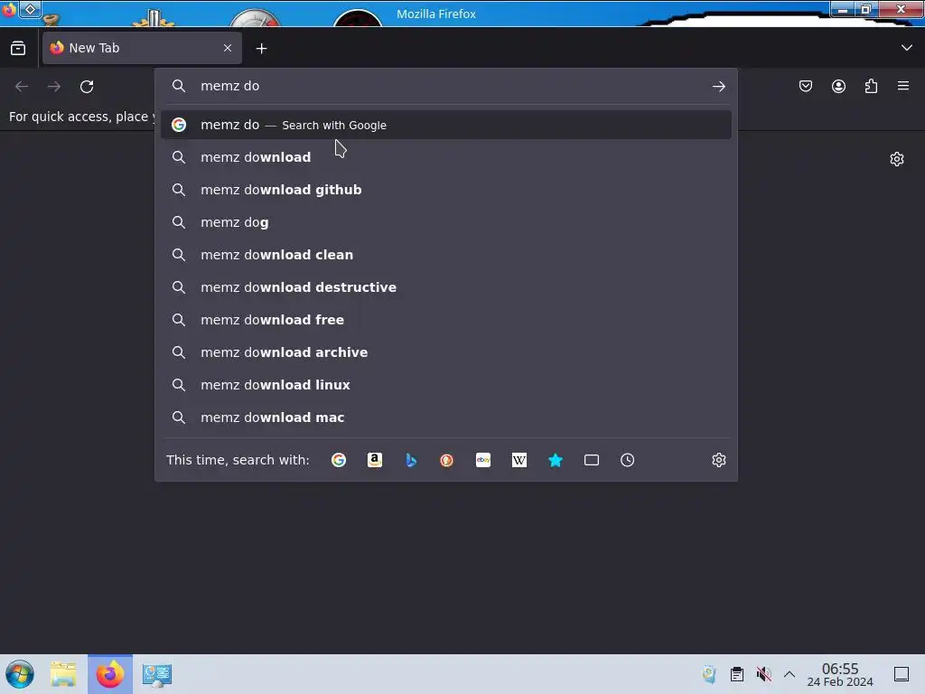Viewport: 925px width, 694px height.
Task: Search history with the clock icon
Action: [627, 460]
